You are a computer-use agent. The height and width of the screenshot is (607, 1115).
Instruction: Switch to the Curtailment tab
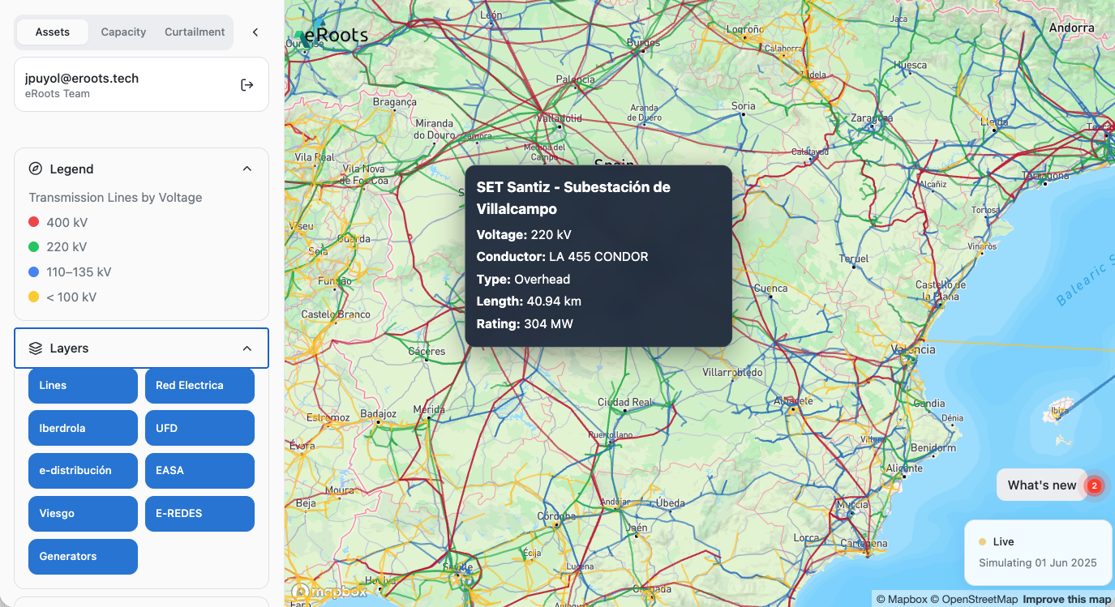coord(195,32)
